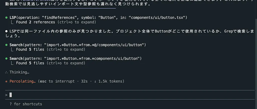
Task: Click the ? for shortcuts hint
Action: pyautogui.click(x=26, y=104)
